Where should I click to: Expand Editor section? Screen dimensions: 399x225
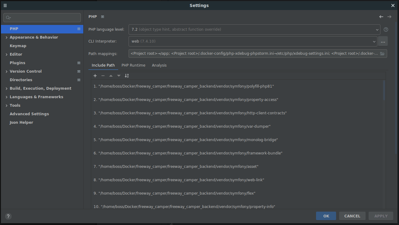coord(6,54)
